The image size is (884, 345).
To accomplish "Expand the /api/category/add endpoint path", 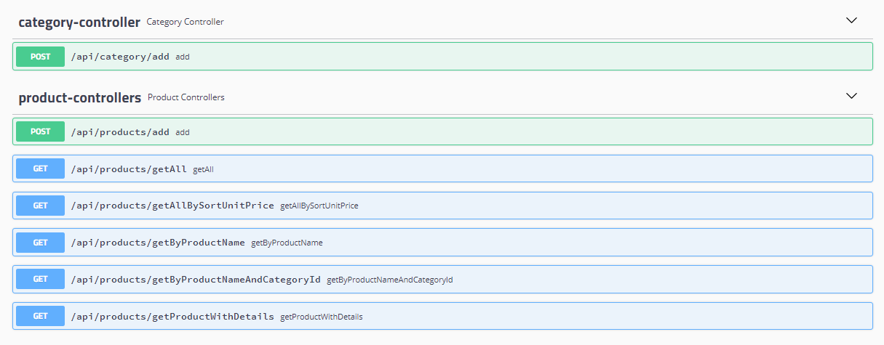I will click(x=120, y=56).
